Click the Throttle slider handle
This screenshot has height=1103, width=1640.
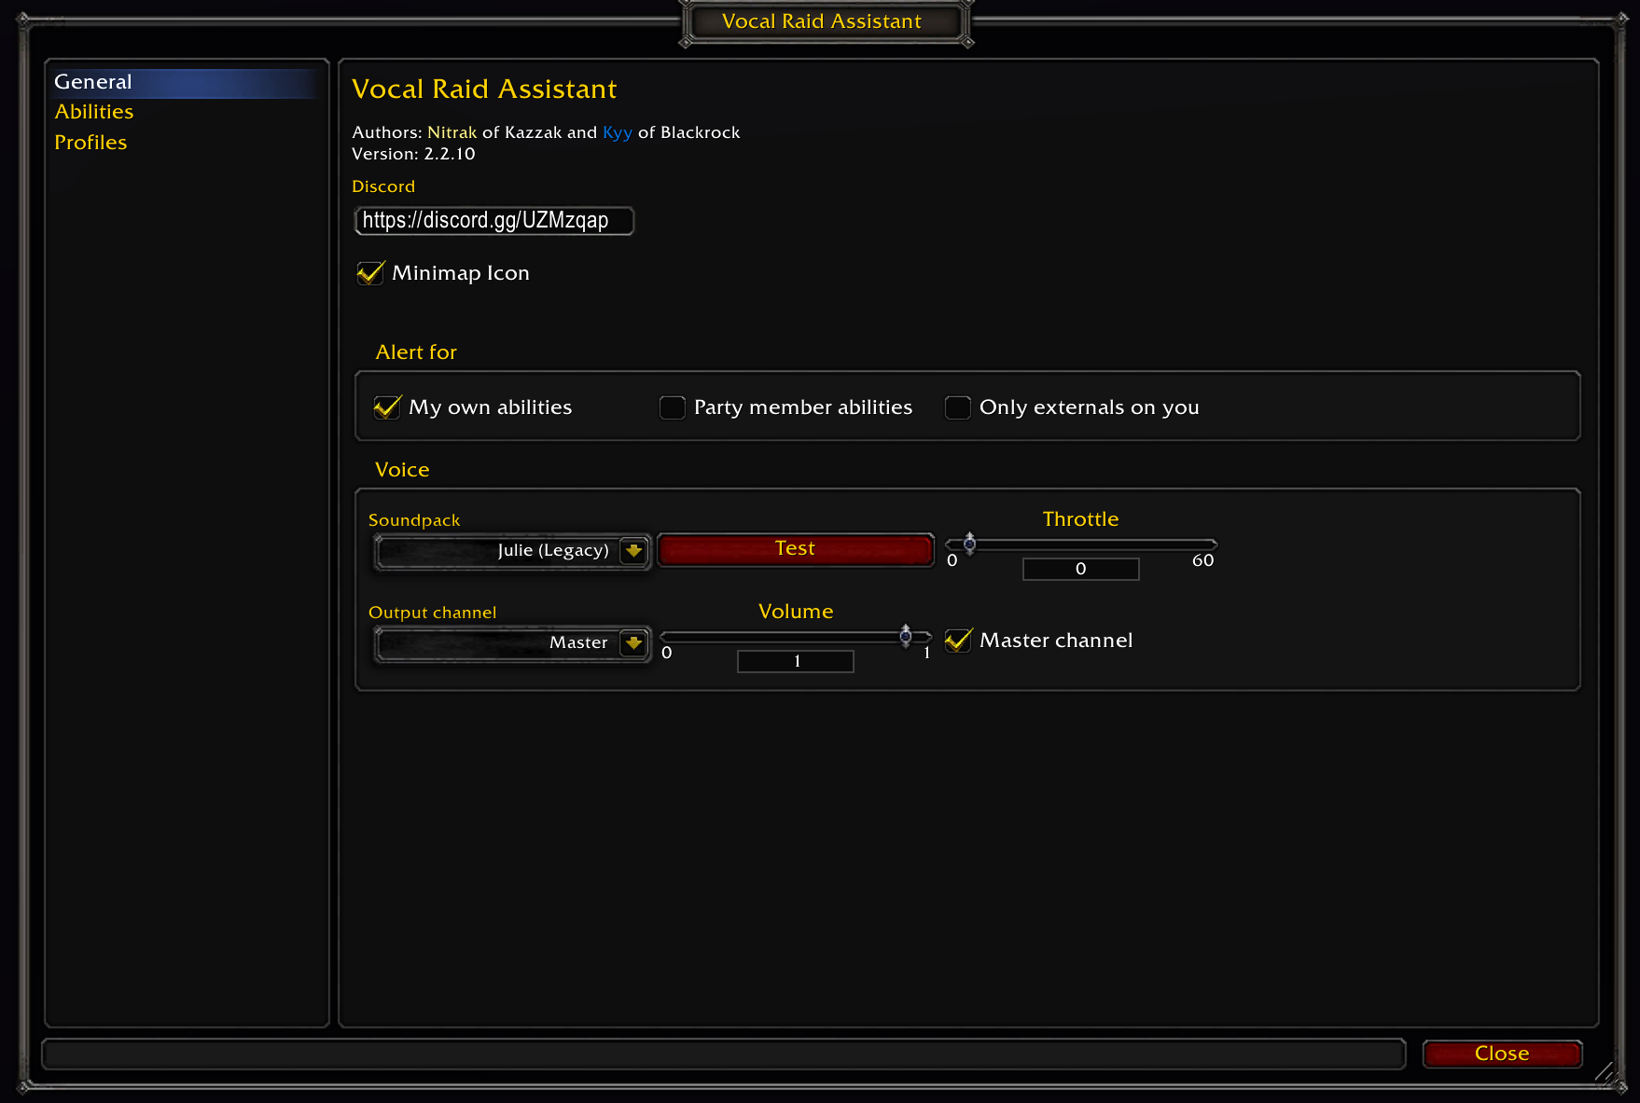(969, 544)
